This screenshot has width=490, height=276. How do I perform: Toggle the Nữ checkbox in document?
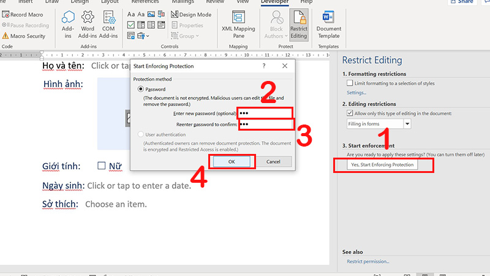pyautogui.click(x=101, y=166)
